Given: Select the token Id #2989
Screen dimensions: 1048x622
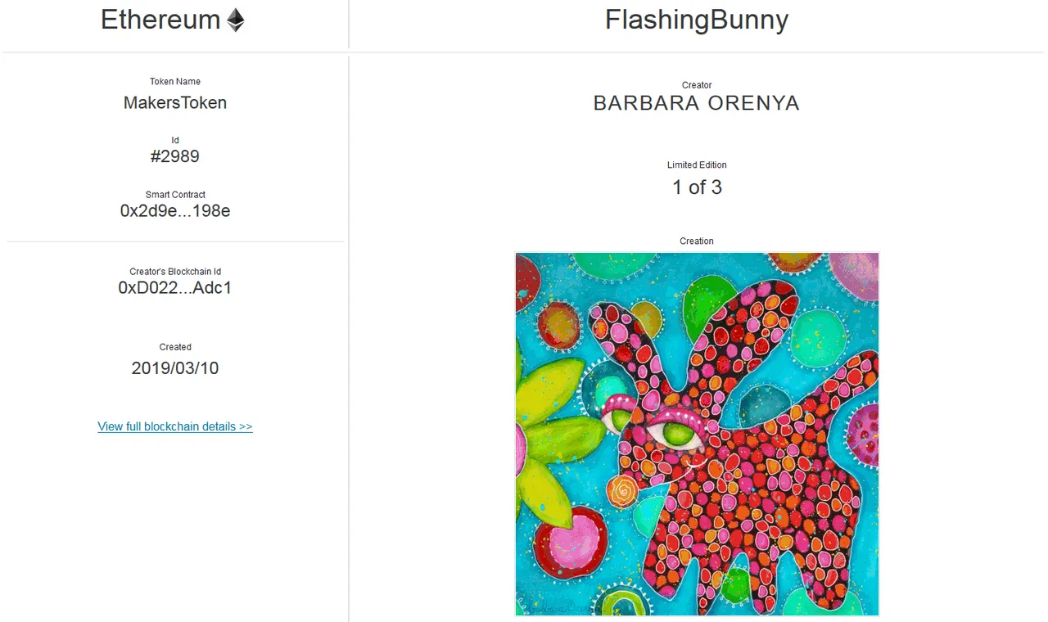Looking at the screenshot, I should 175,156.
